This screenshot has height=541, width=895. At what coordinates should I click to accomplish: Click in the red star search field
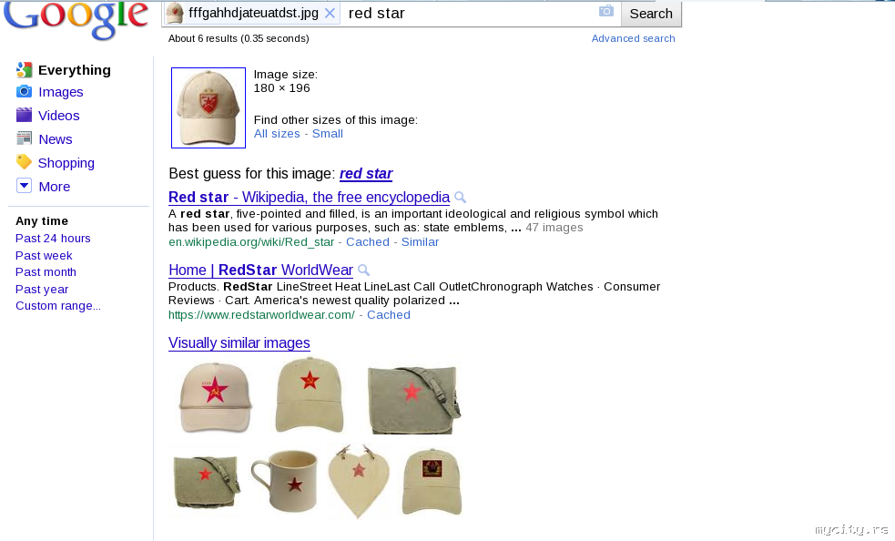pos(471,13)
